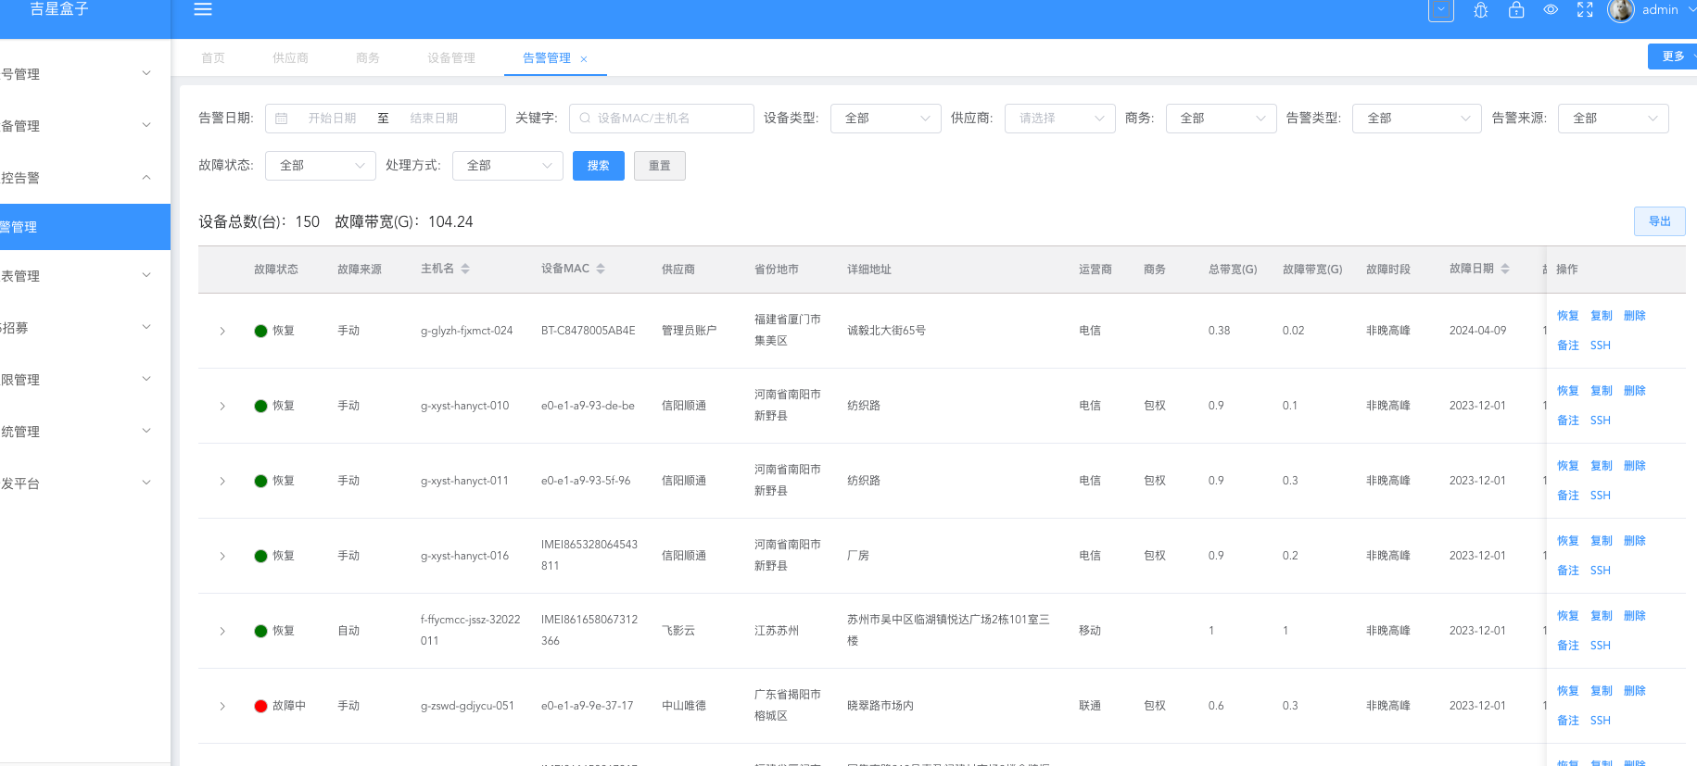The height and width of the screenshot is (766, 1697).
Task: Open the 更多 dropdown button
Action: click(x=1673, y=57)
